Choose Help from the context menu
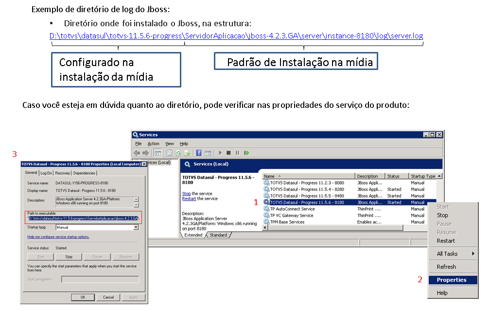This screenshot has height=311, width=490. pos(442,293)
